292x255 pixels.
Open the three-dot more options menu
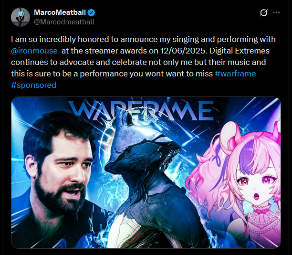pyautogui.click(x=276, y=13)
